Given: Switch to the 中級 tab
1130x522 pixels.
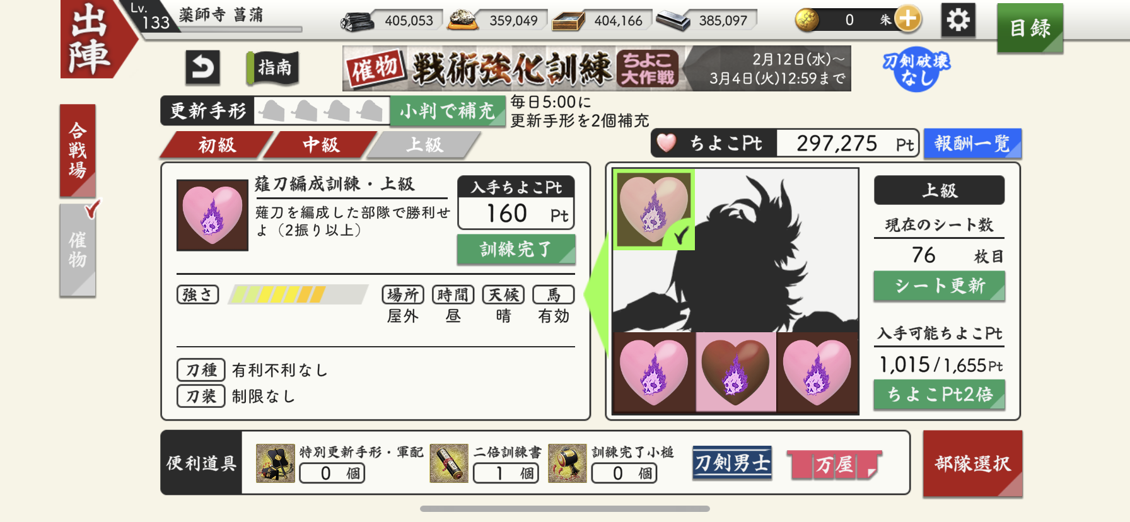Looking at the screenshot, I should click(x=321, y=145).
